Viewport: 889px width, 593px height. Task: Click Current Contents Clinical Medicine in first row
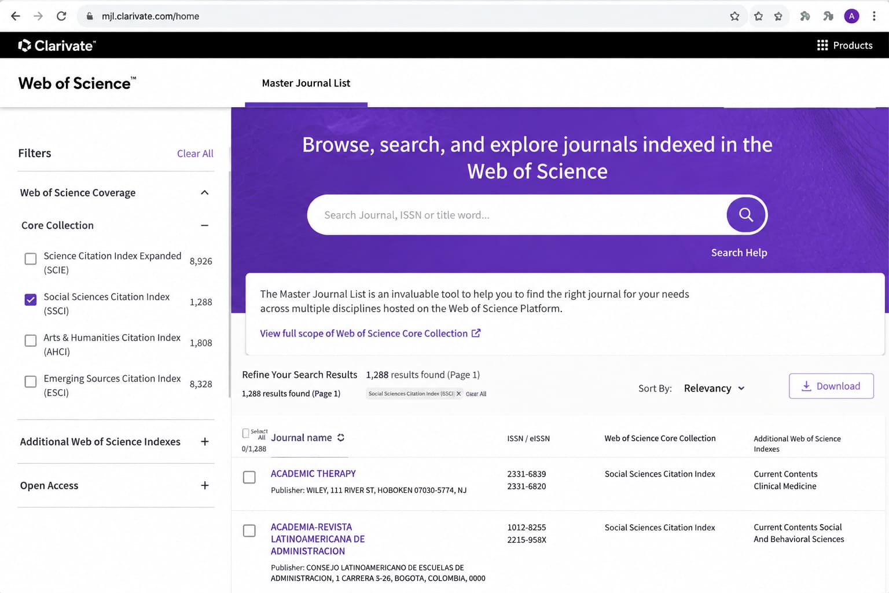785,480
